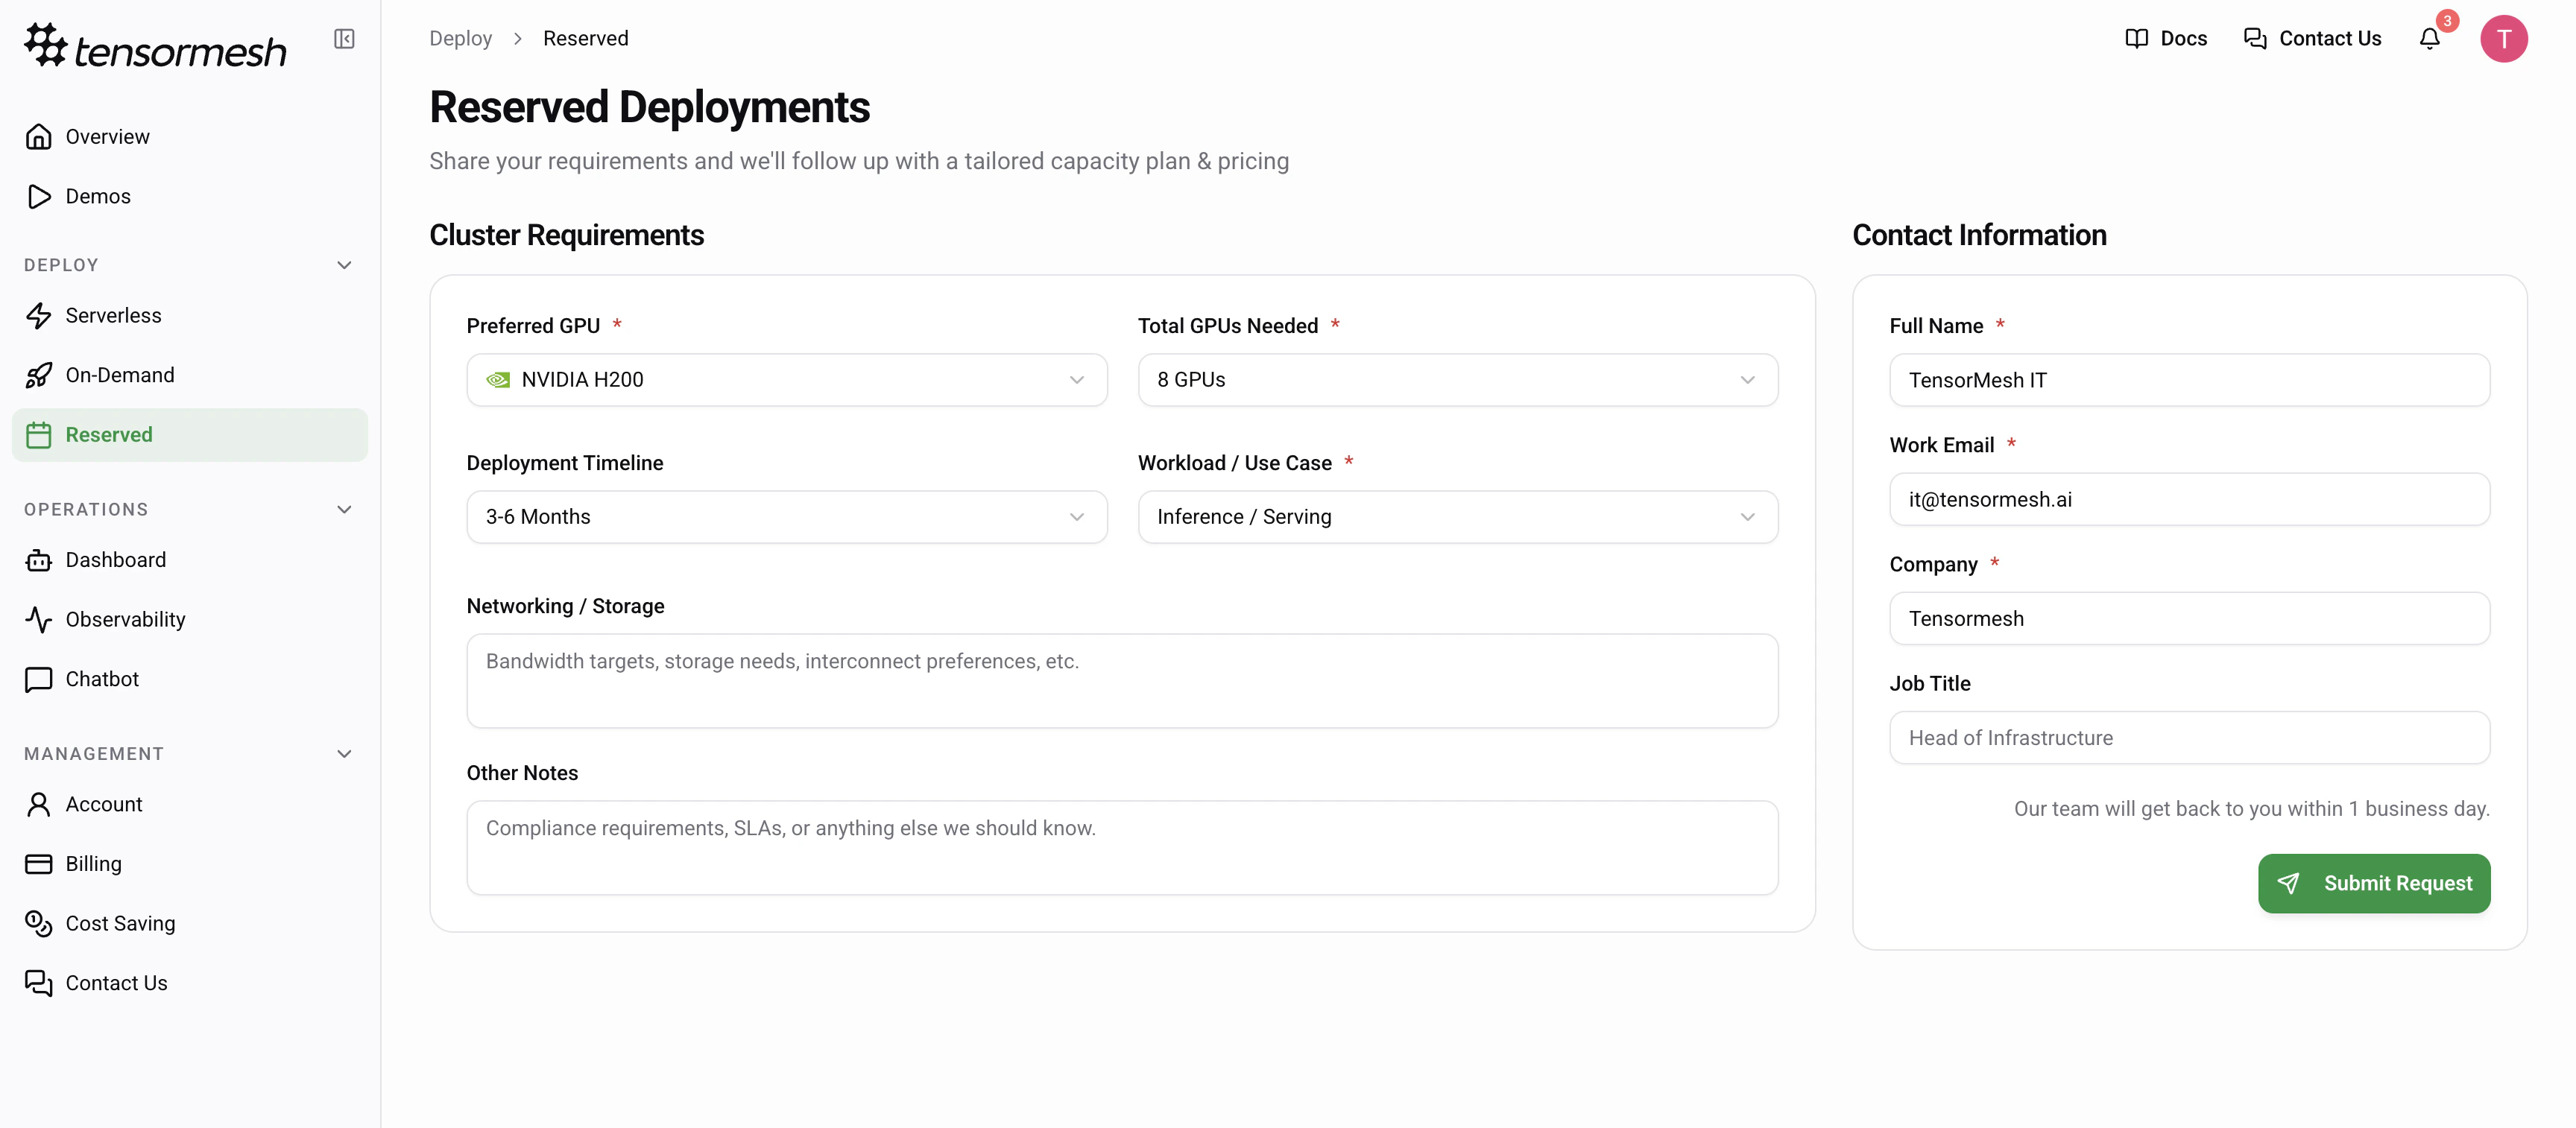
Task: Navigate to Serverless
Action: 190,316
